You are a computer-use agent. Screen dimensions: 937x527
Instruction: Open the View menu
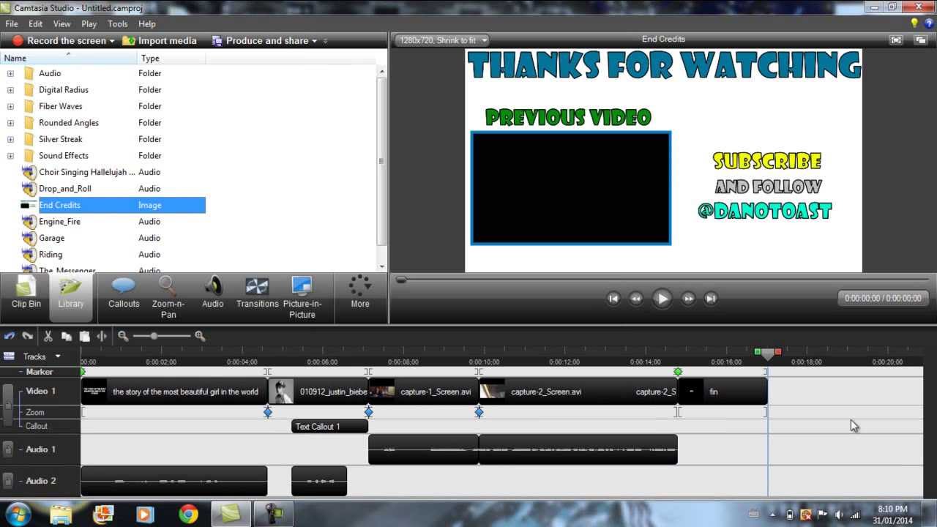click(x=62, y=24)
